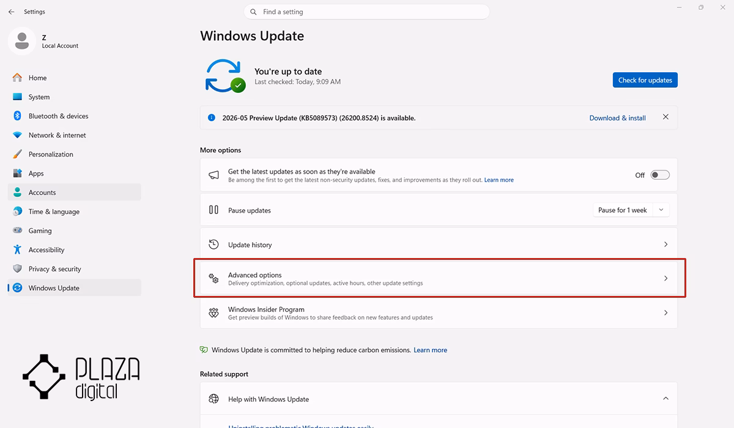The height and width of the screenshot is (428, 734).
Task: Click the search magnifier icon
Action: 254,12
